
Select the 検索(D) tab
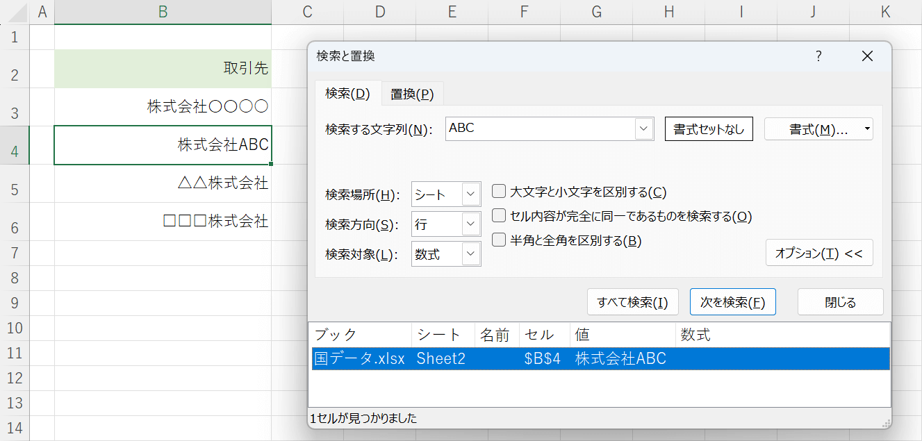click(x=347, y=94)
